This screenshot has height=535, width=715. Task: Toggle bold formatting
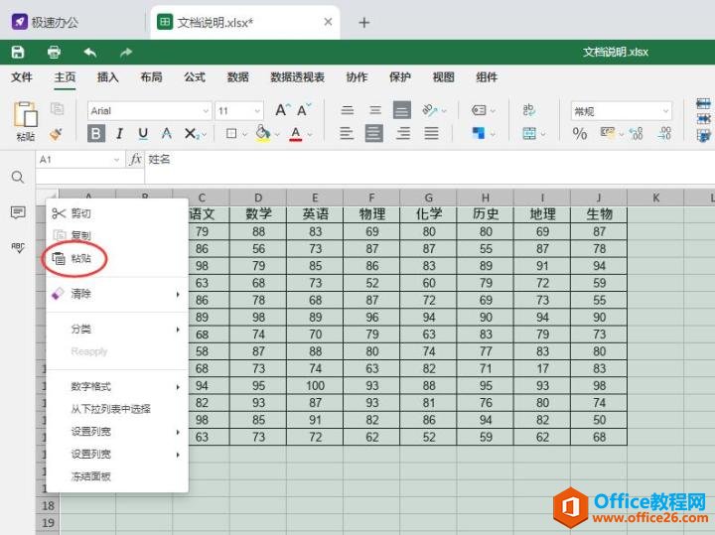96,134
